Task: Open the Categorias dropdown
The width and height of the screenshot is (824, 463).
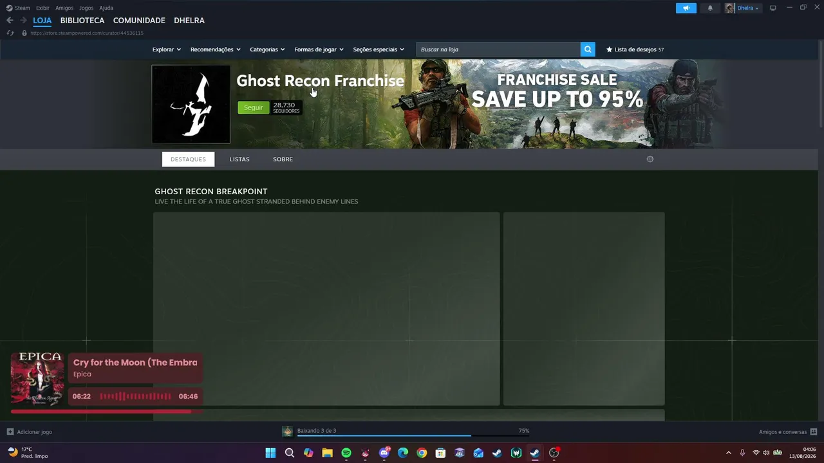Action: [267, 50]
